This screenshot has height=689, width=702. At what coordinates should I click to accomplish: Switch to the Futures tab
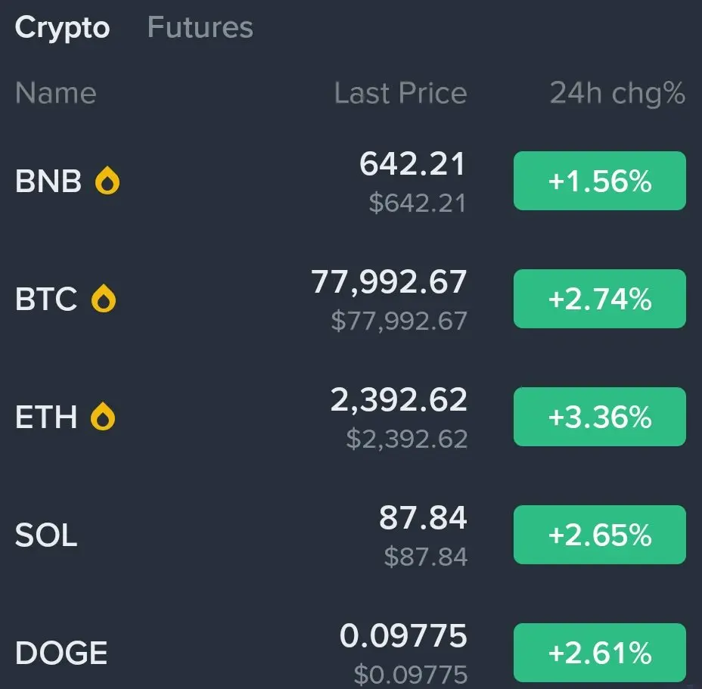200,27
